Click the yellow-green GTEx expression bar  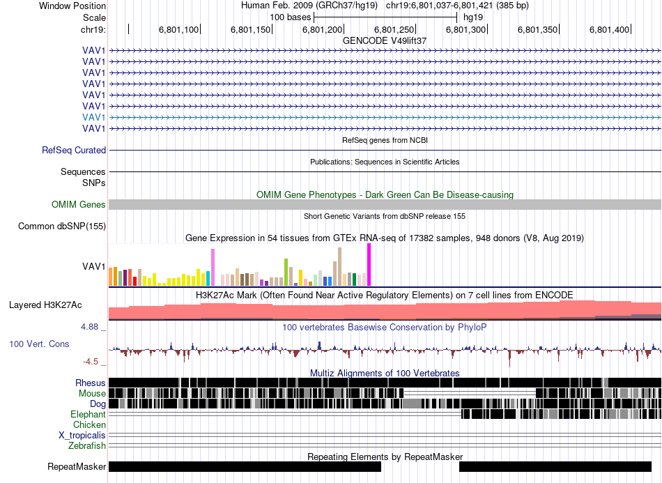point(286,273)
